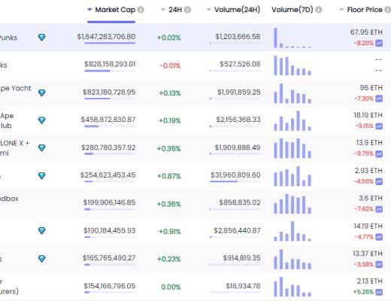Click floor price 67.95 ETH
Viewport: 391px width, 301px height.
pos(366,32)
